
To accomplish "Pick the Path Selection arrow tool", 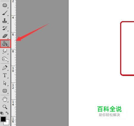I will (x=5, y=83).
